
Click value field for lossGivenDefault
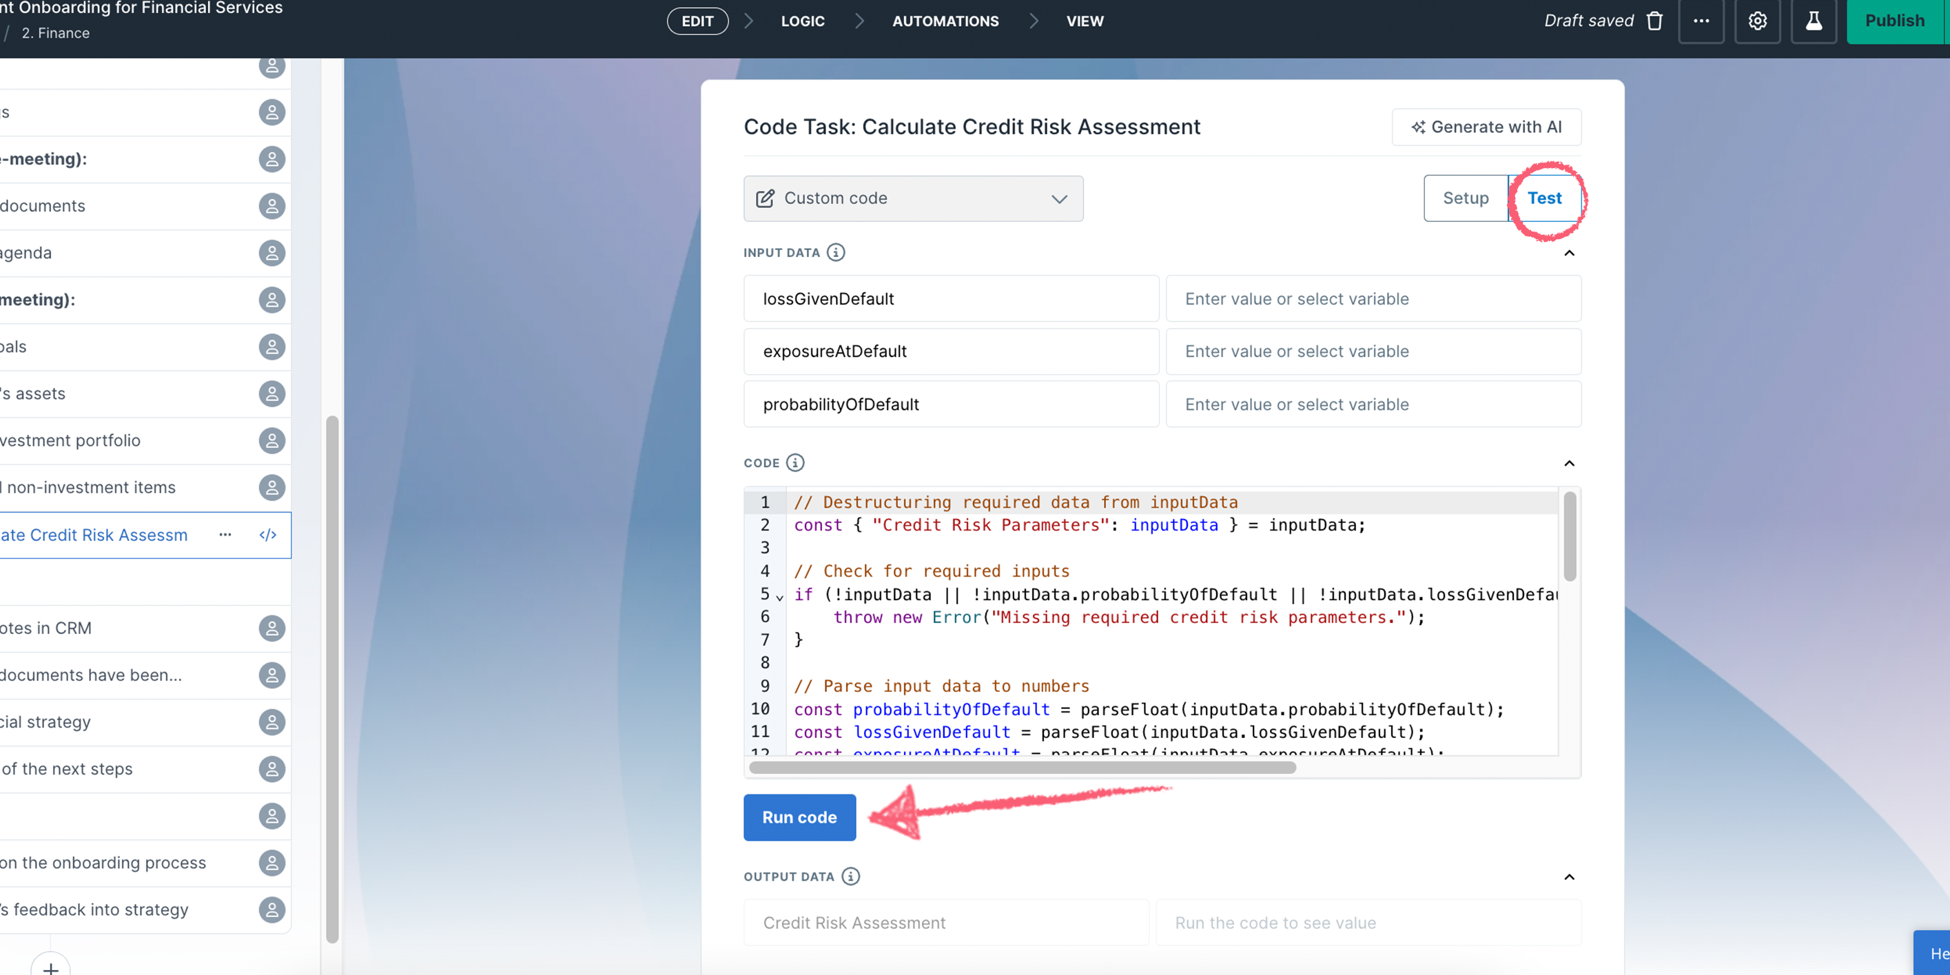pos(1373,298)
